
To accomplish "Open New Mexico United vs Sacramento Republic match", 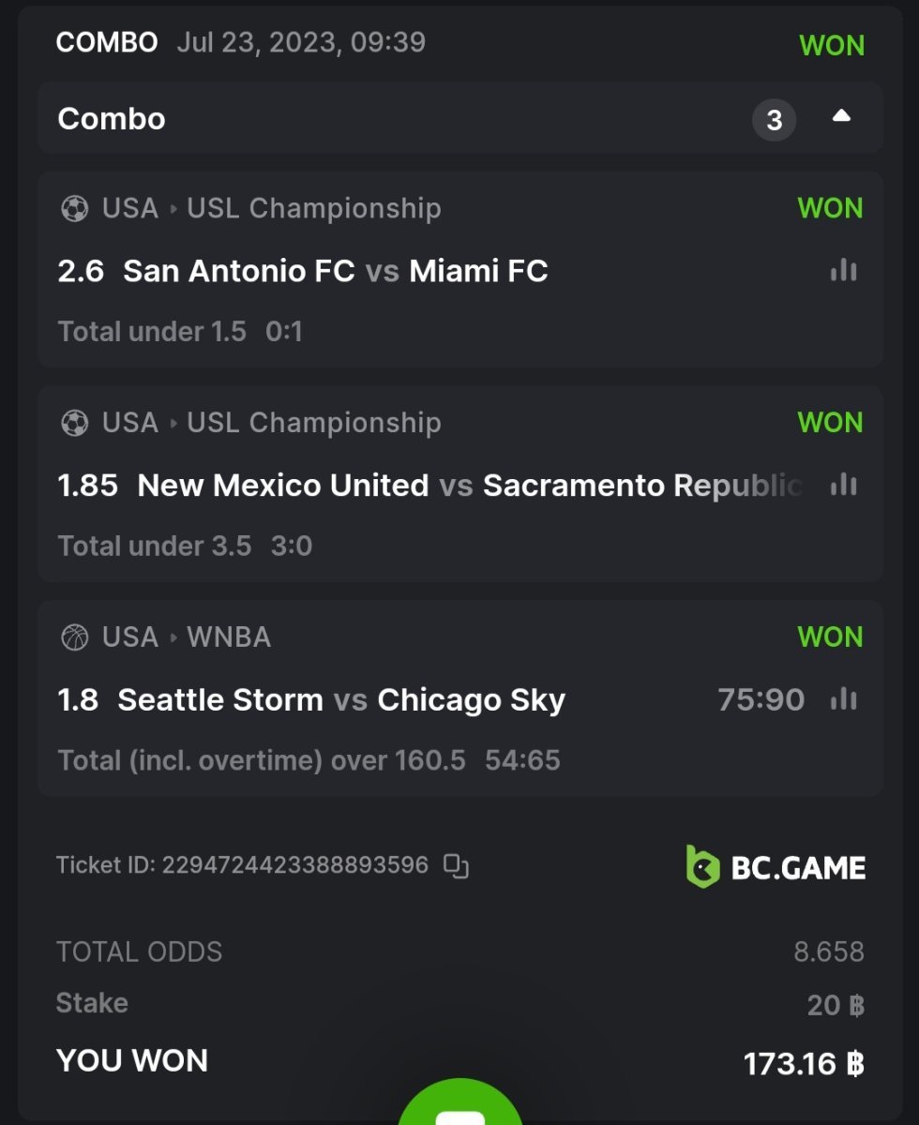I will [x=469, y=485].
